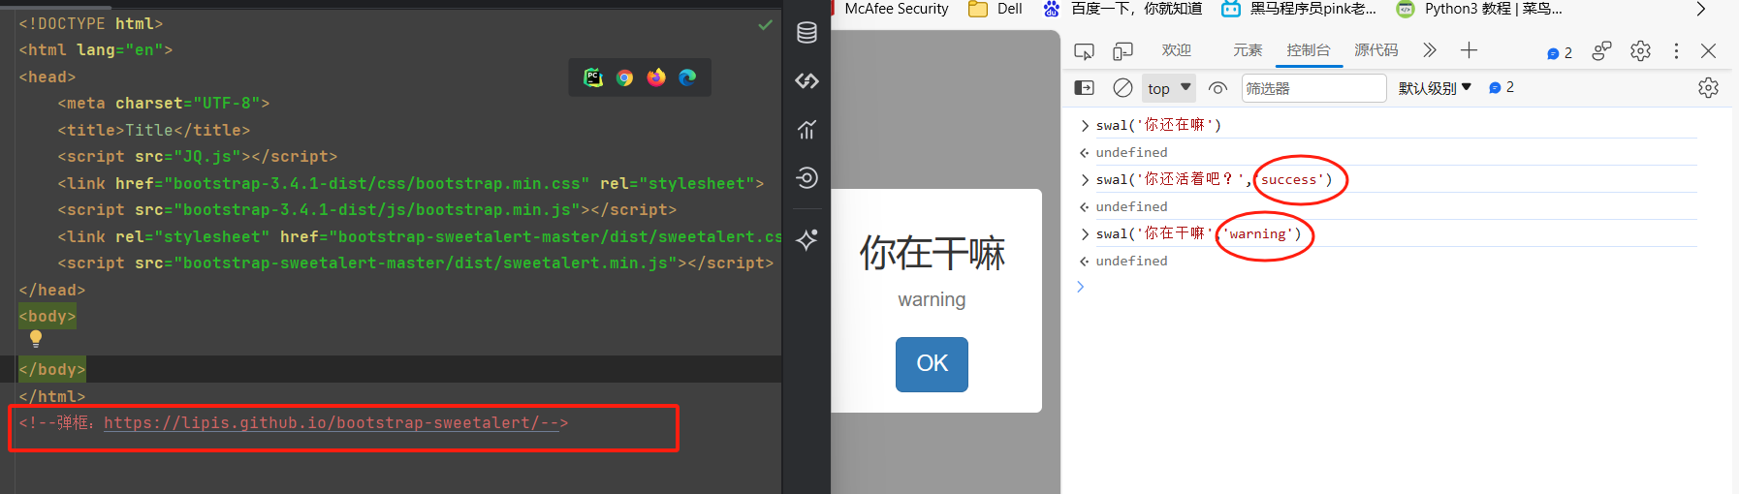Open preview in Chrome browser icon
Screen dimensions: 1739x494
pyautogui.click(x=624, y=77)
